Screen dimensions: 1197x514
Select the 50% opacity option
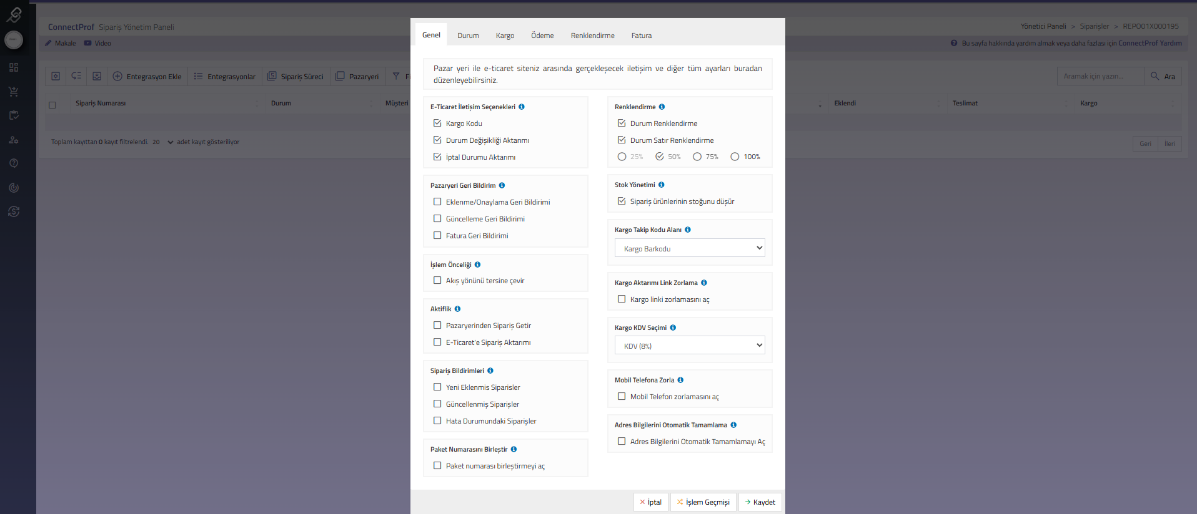660,157
